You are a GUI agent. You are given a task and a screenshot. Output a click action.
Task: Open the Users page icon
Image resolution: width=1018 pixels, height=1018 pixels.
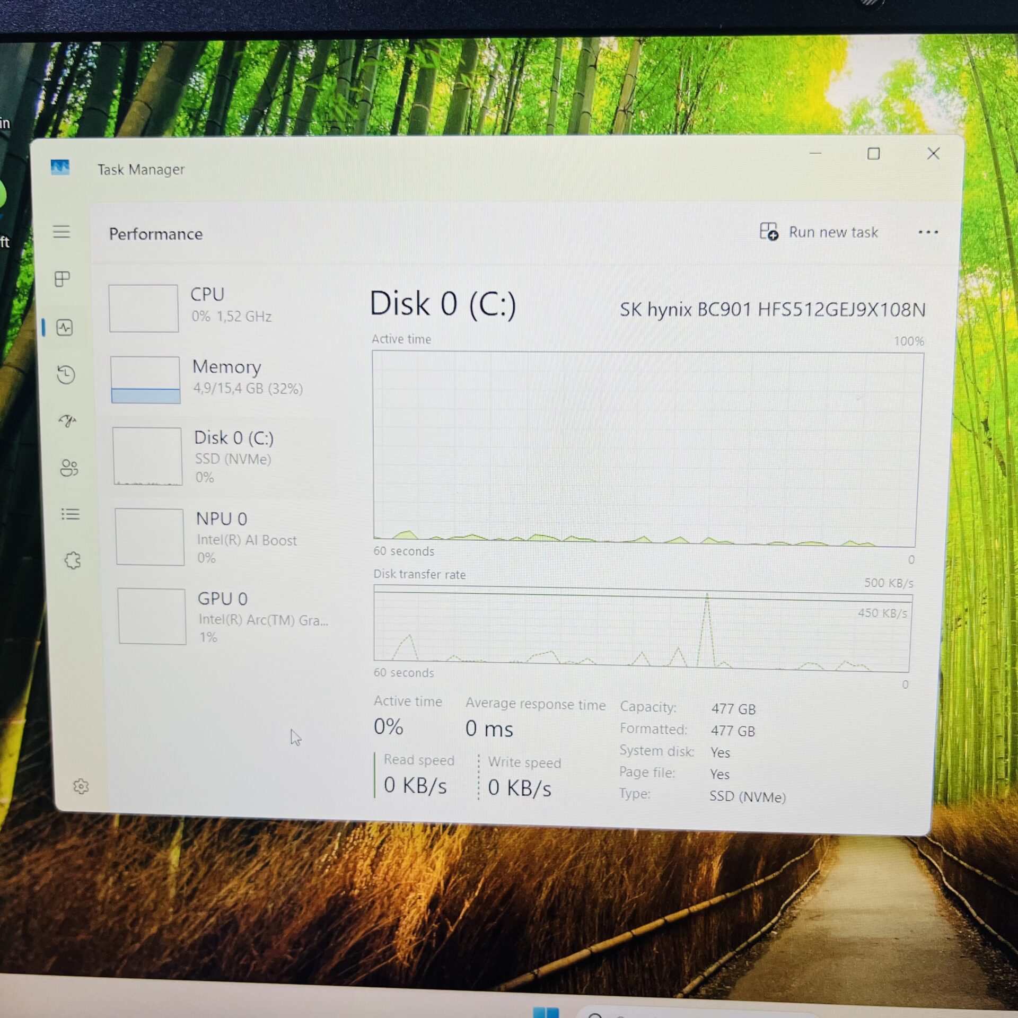[69, 468]
